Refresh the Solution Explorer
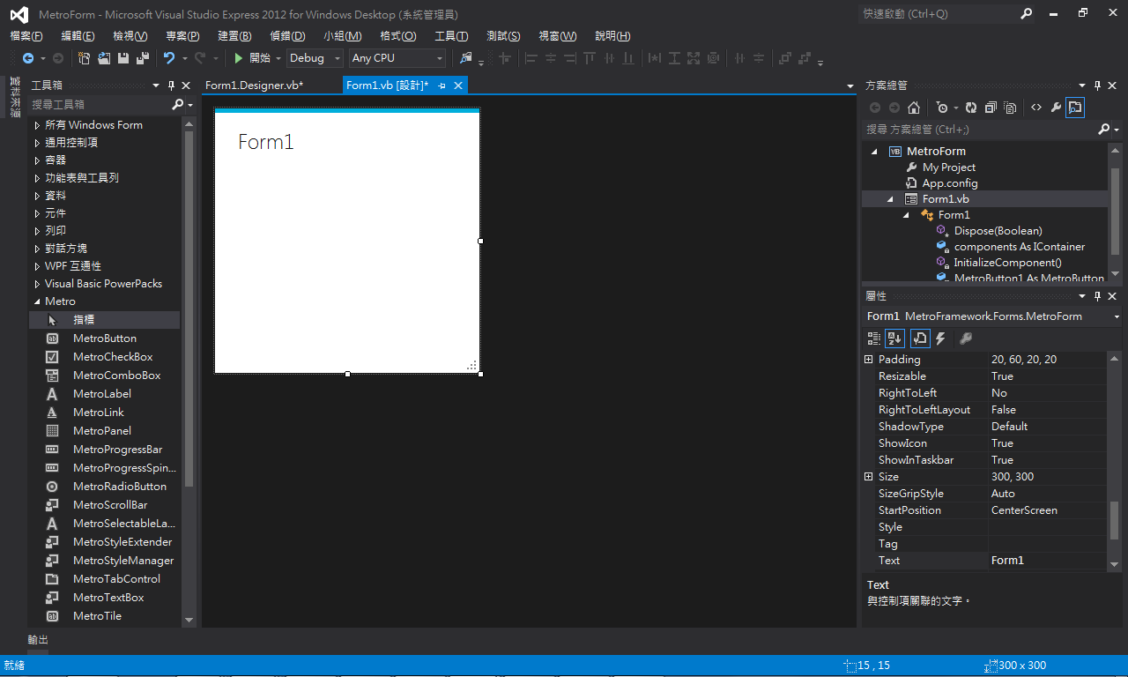This screenshot has height=677, width=1128. tap(971, 108)
